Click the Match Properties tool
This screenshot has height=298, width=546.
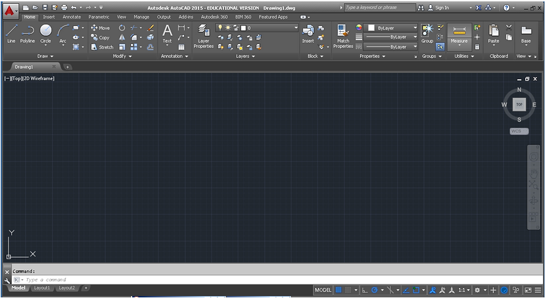(343, 36)
